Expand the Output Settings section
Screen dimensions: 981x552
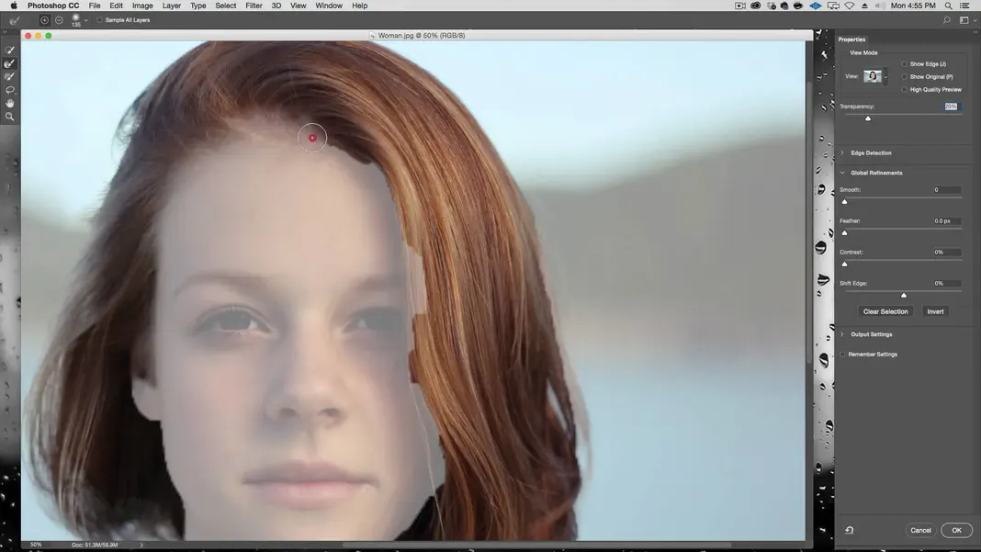842,334
